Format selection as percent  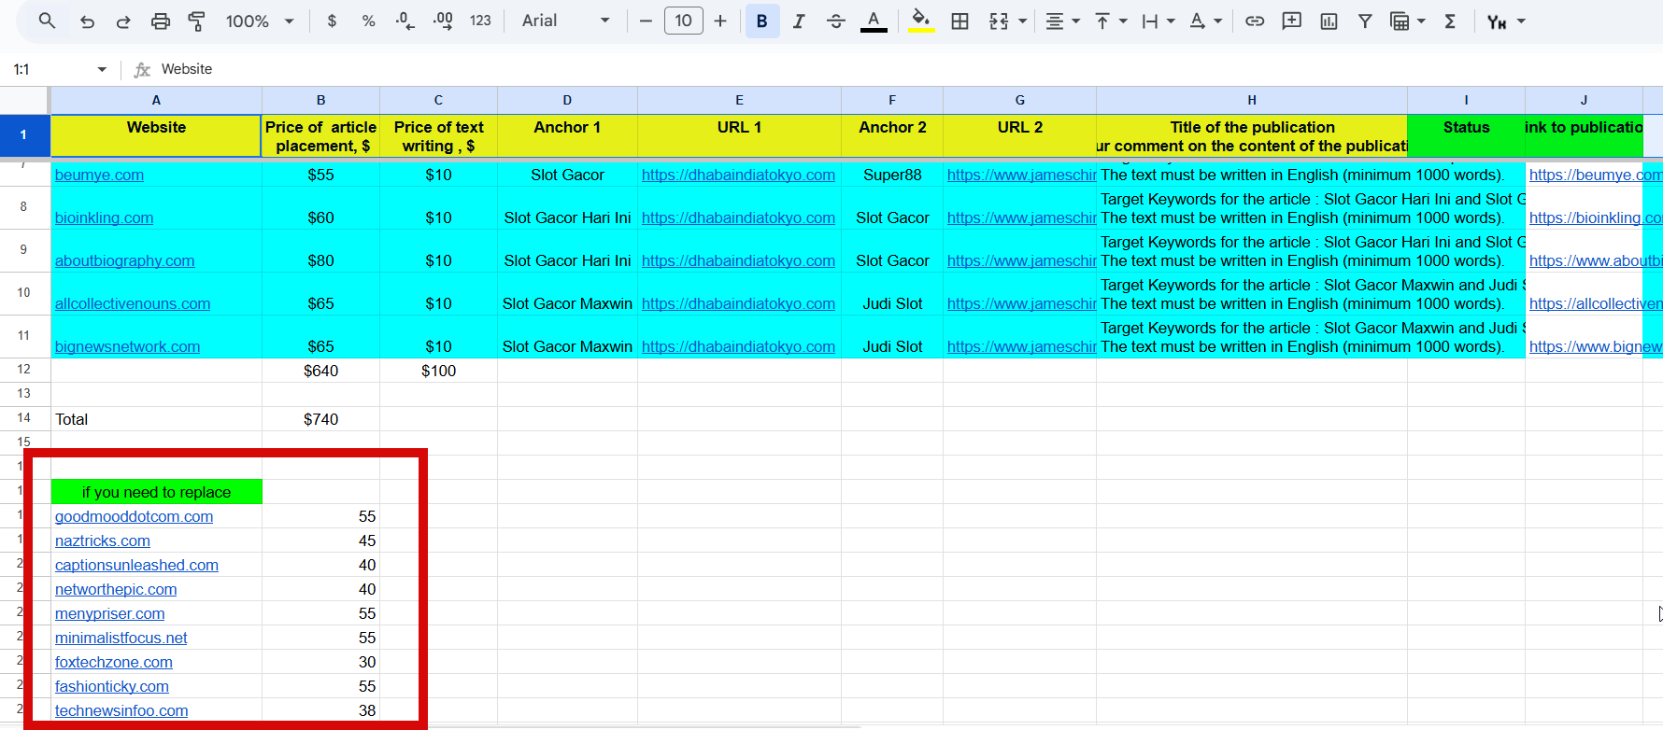point(368,21)
